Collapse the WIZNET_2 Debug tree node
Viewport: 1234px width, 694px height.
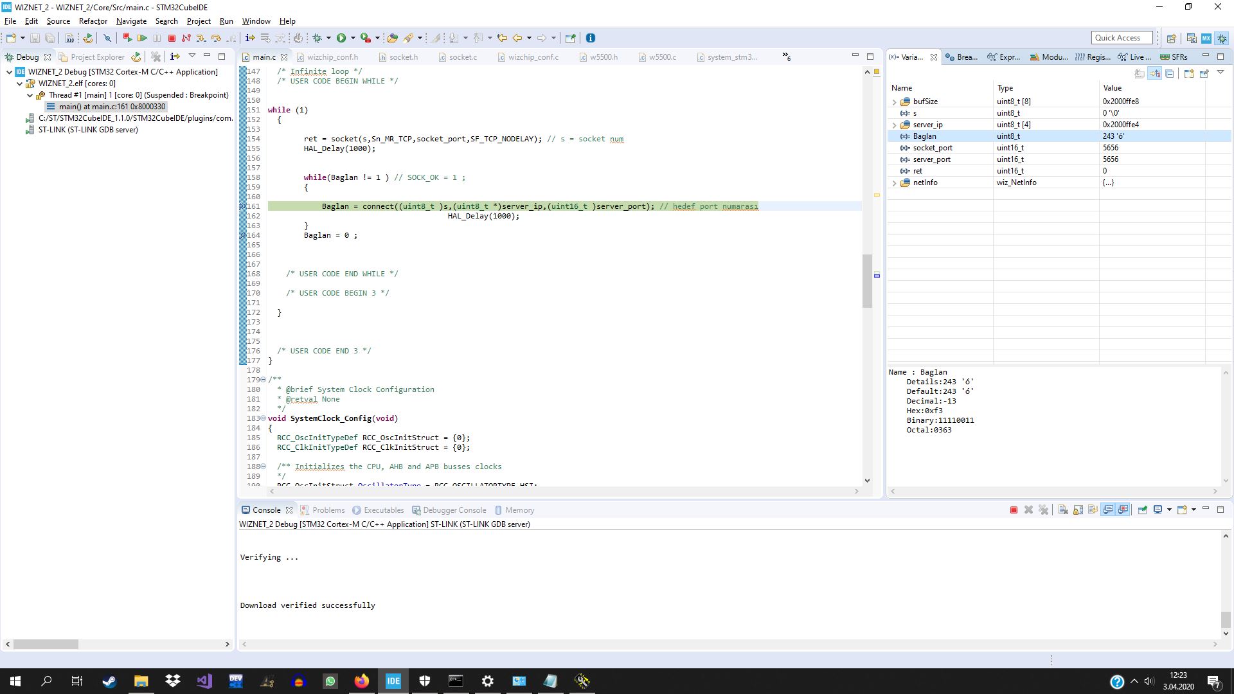(9, 73)
